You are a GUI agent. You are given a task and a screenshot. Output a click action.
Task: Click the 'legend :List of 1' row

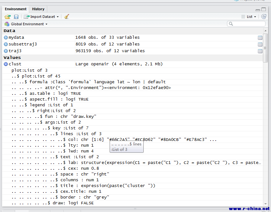pyautogui.click(x=132, y=105)
